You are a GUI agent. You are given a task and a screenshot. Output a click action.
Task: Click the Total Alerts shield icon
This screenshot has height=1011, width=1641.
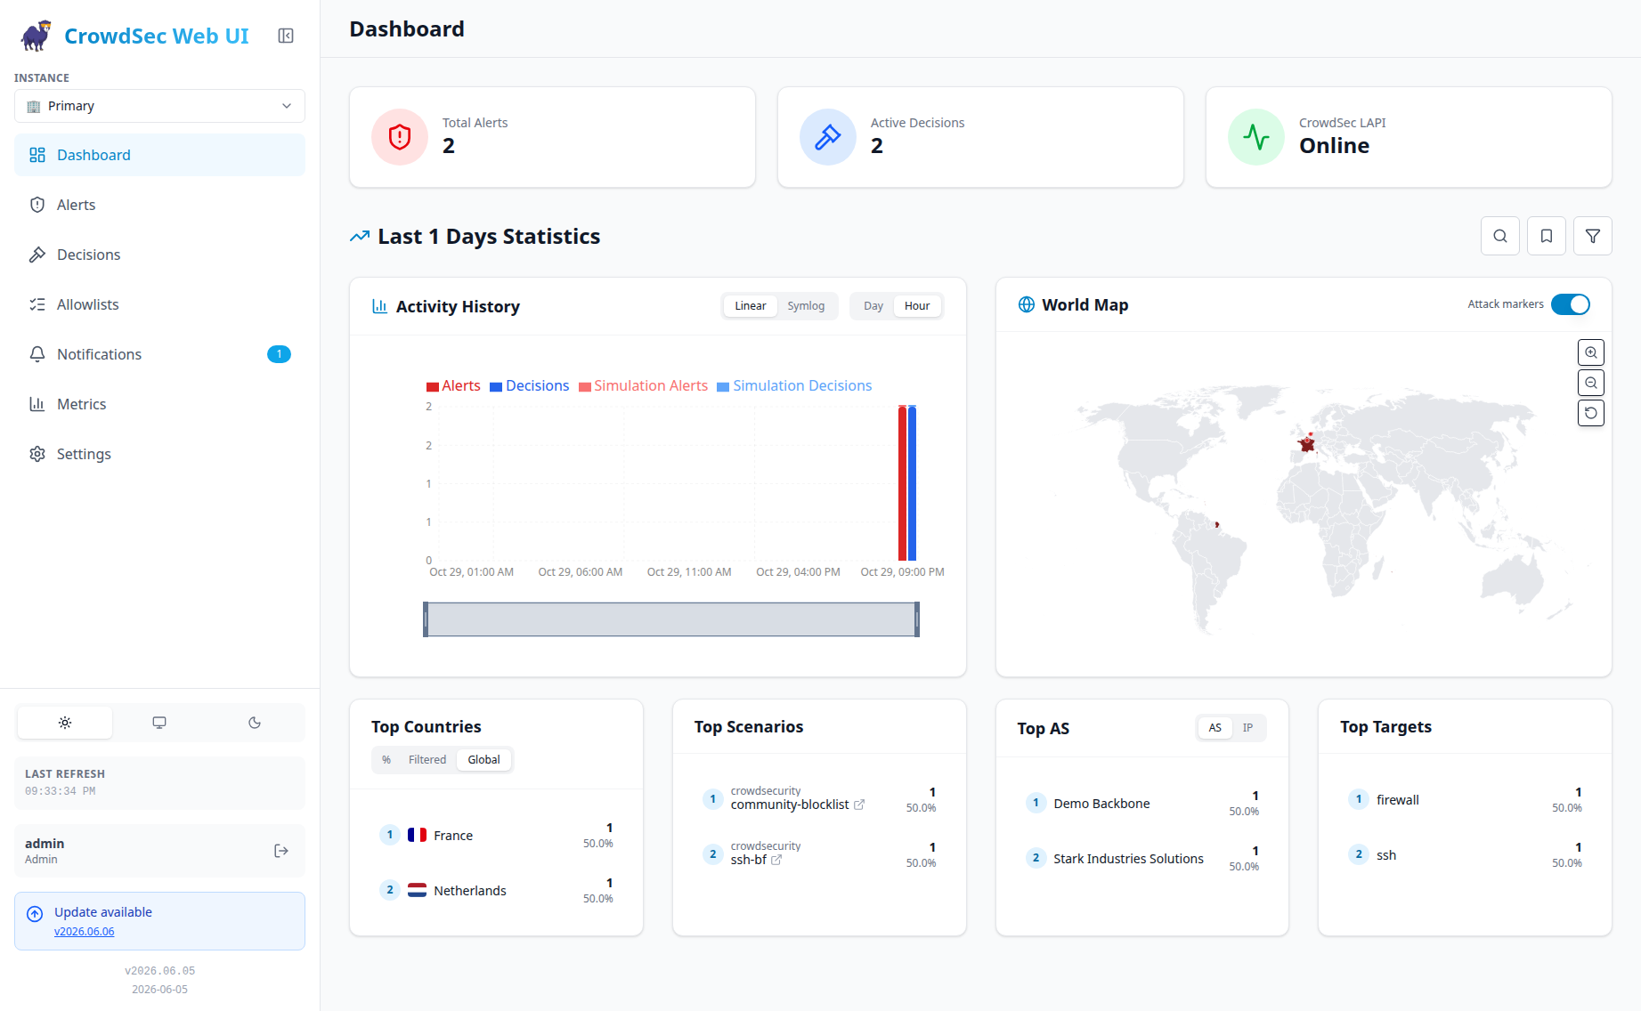[x=400, y=137]
